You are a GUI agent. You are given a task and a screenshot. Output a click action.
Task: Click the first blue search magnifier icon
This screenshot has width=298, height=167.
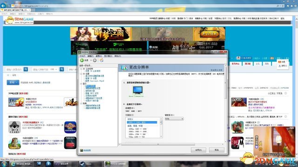click(26, 70)
